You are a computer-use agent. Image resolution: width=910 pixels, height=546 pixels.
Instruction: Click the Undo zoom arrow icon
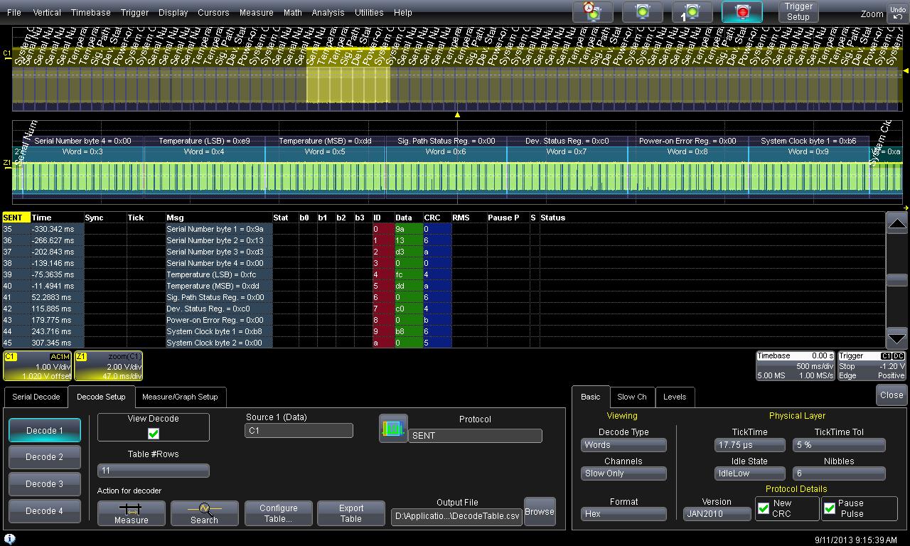897,13
